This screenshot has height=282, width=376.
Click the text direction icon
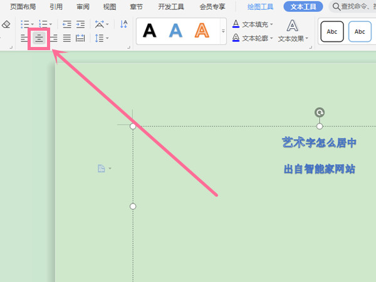pyautogui.click(x=123, y=24)
